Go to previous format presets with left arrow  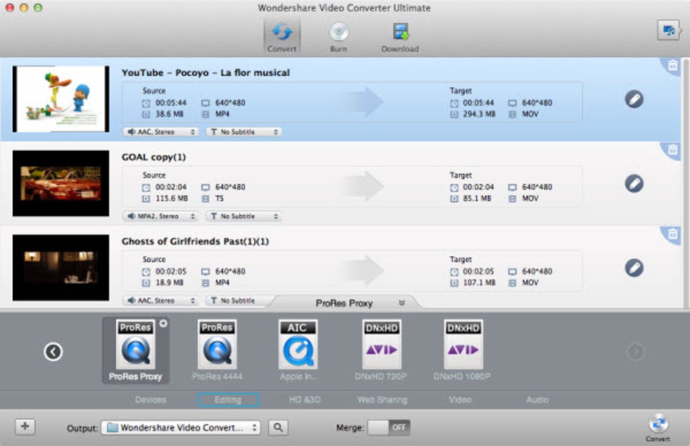[x=53, y=351]
